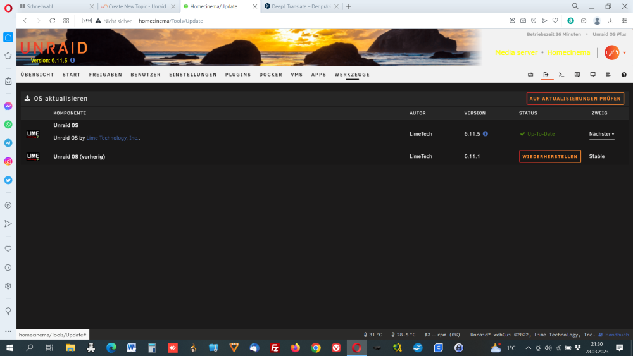Open DOCKER menu
The height and width of the screenshot is (356, 633).
(x=271, y=75)
